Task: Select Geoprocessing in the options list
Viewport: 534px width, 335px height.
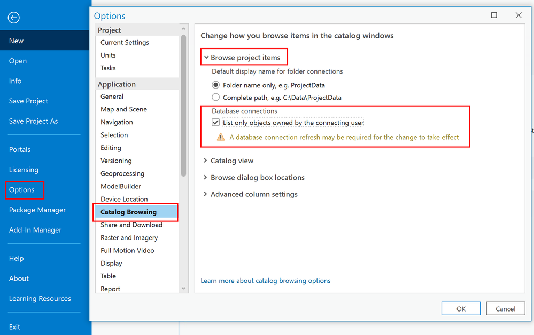Action: (x=122, y=173)
